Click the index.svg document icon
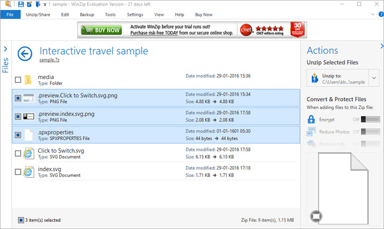The height and width of the screenshot is (229, 384). tap(29, 172)
